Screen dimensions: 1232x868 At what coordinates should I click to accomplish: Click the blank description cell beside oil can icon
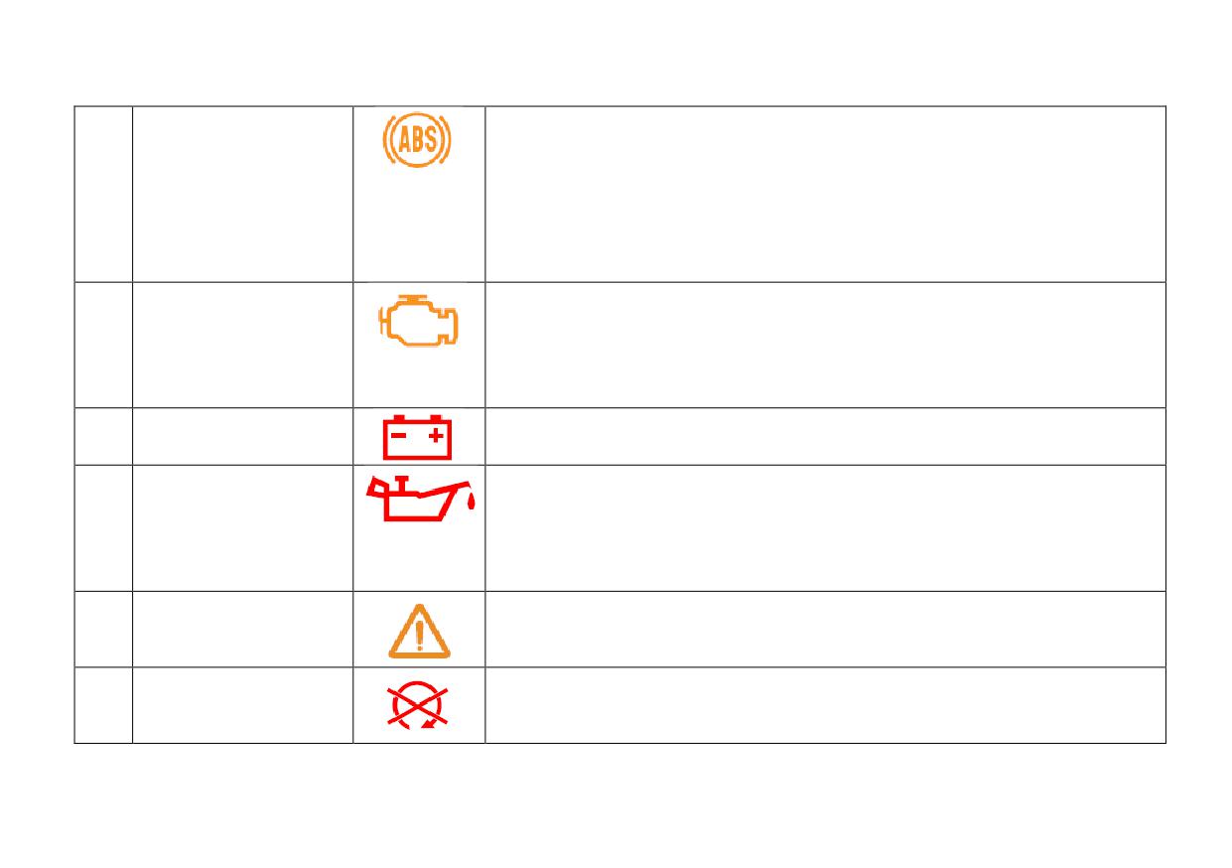[825, 528]
